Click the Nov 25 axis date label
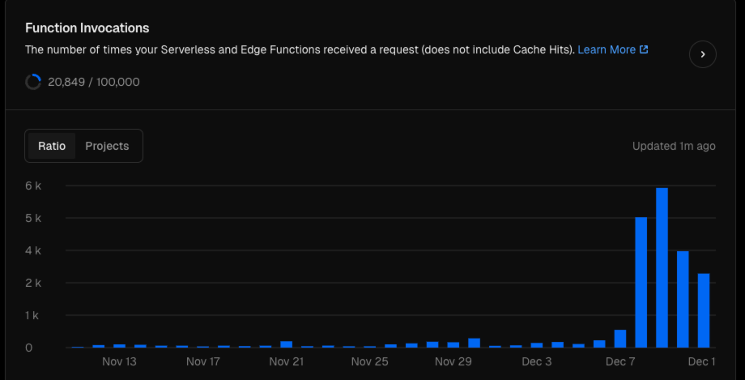 [369, 361]
